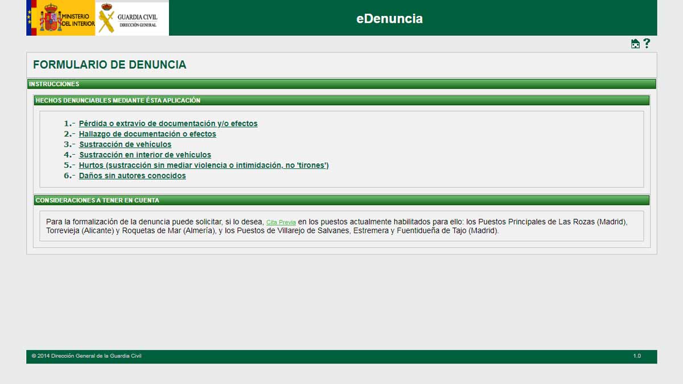Choose Sustracción de vehículos option

tap(125, 144)
